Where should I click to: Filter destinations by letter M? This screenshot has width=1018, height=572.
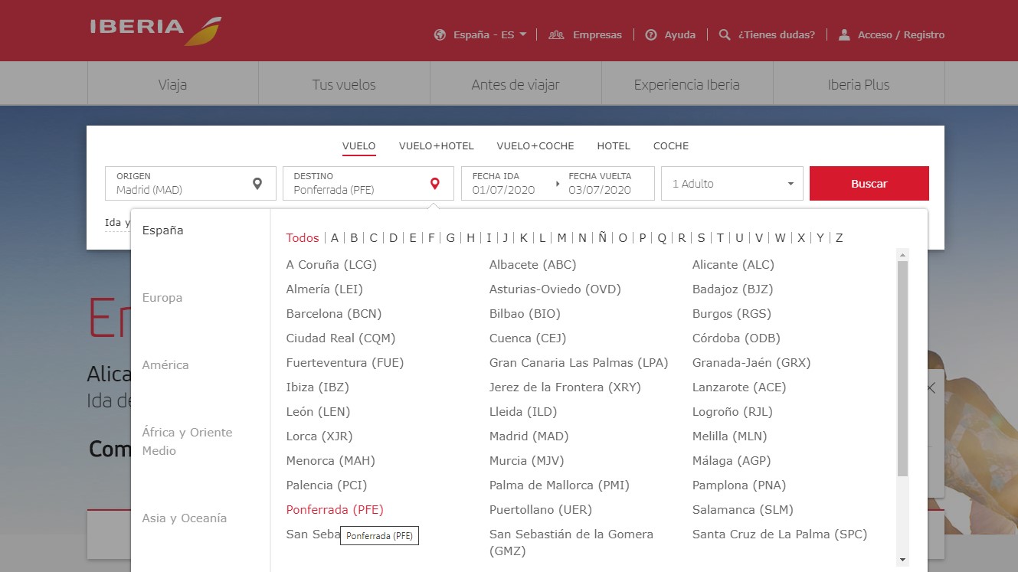click(x=562, y=238)
